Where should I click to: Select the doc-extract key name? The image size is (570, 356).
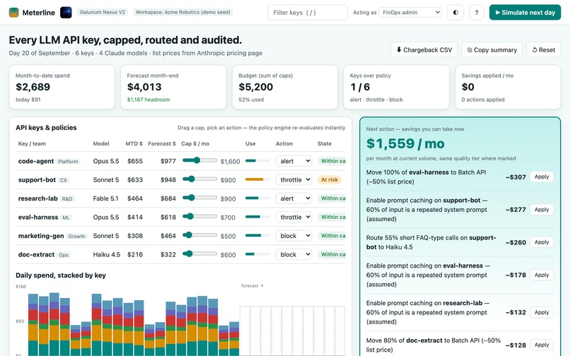tap(36, 255)
